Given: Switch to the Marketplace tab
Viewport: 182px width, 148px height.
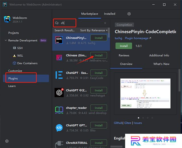Looking at the screenshot, I should (90, 14).
